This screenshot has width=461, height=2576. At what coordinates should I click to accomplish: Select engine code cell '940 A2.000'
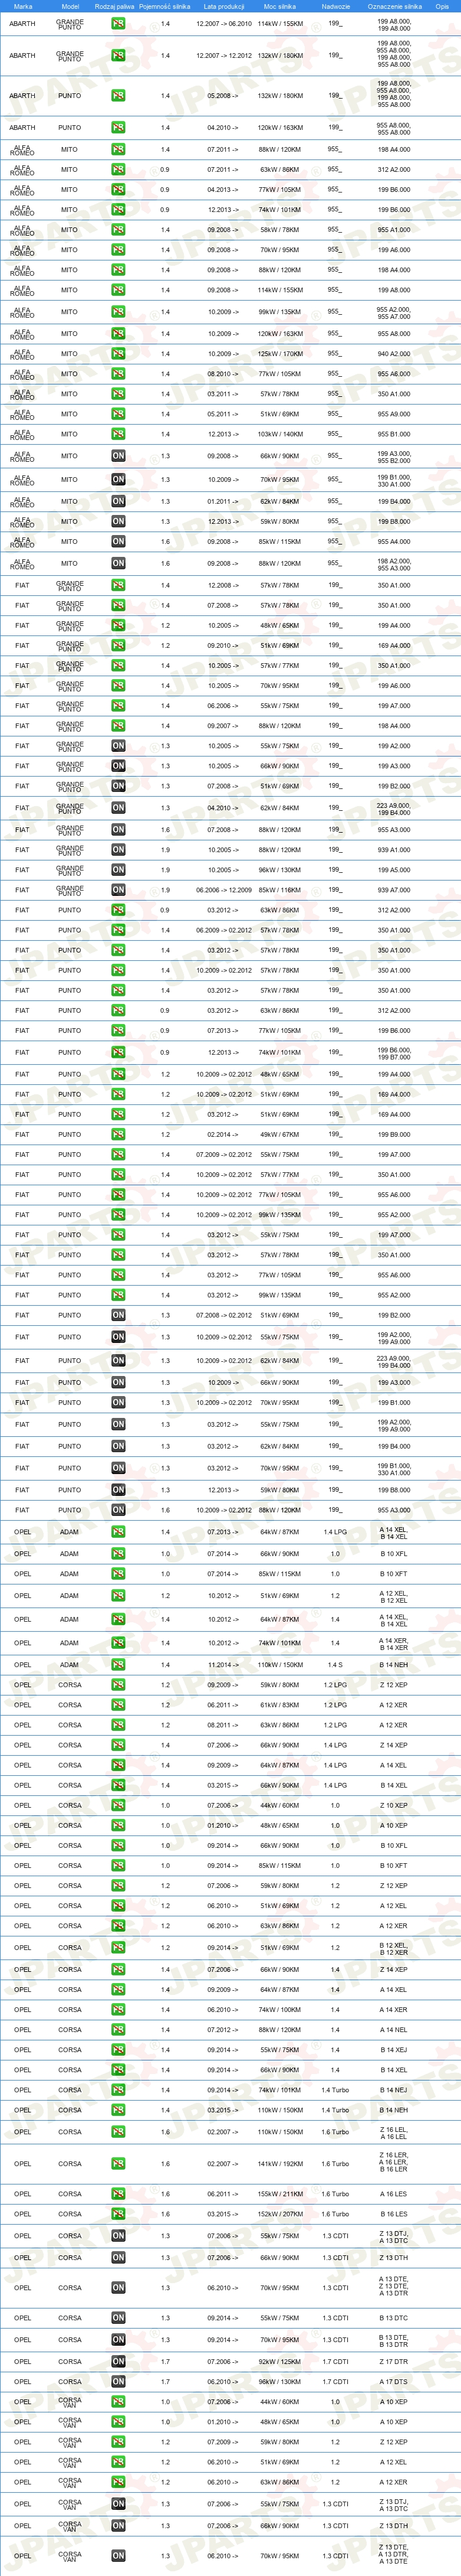pyautogui.click(x=394, y=354)
